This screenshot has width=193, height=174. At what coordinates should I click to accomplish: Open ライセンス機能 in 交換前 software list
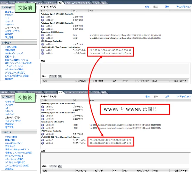pos(11,47)
